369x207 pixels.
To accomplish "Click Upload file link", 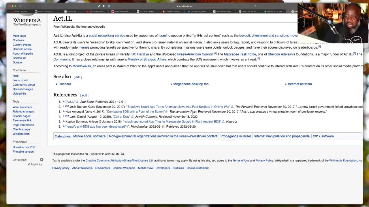I will pos(19,93).
